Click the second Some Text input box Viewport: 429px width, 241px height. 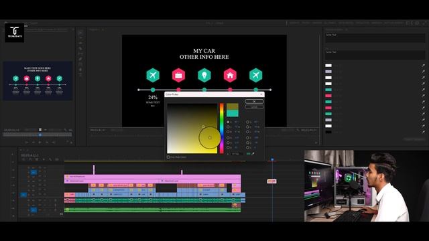375,55
